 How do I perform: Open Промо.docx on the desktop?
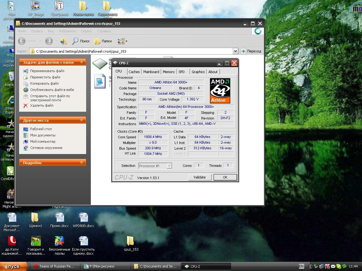(x=59, y=220)
